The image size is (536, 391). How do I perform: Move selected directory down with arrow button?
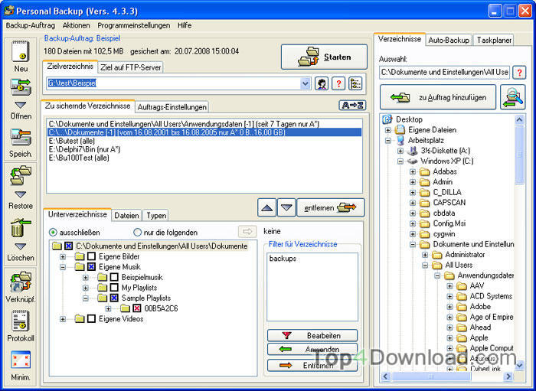pyautogui.click(x=286, y=207)
